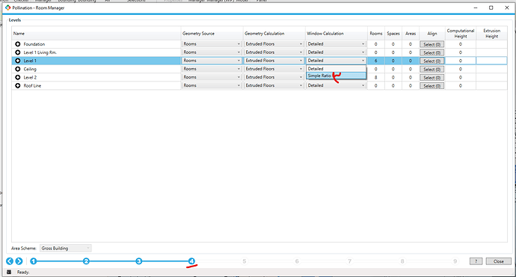This screenshot has width=516, height=277.
Task: Open the Area Scheme Gross Building dropdown
Action: [x=66, y=248]
